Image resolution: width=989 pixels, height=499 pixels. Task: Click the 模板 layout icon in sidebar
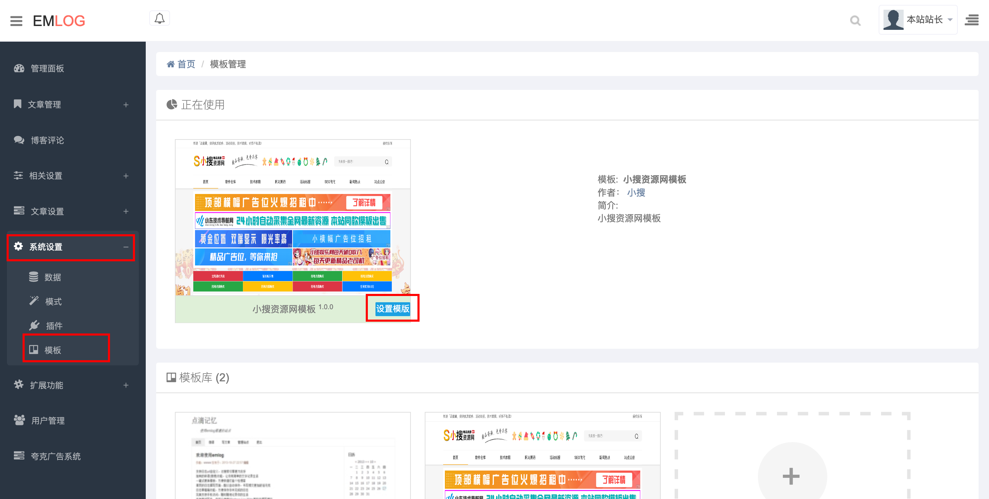point(34,349)
